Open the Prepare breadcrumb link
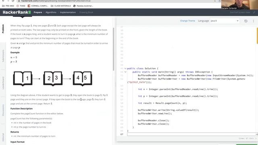 tap(38, 12)
